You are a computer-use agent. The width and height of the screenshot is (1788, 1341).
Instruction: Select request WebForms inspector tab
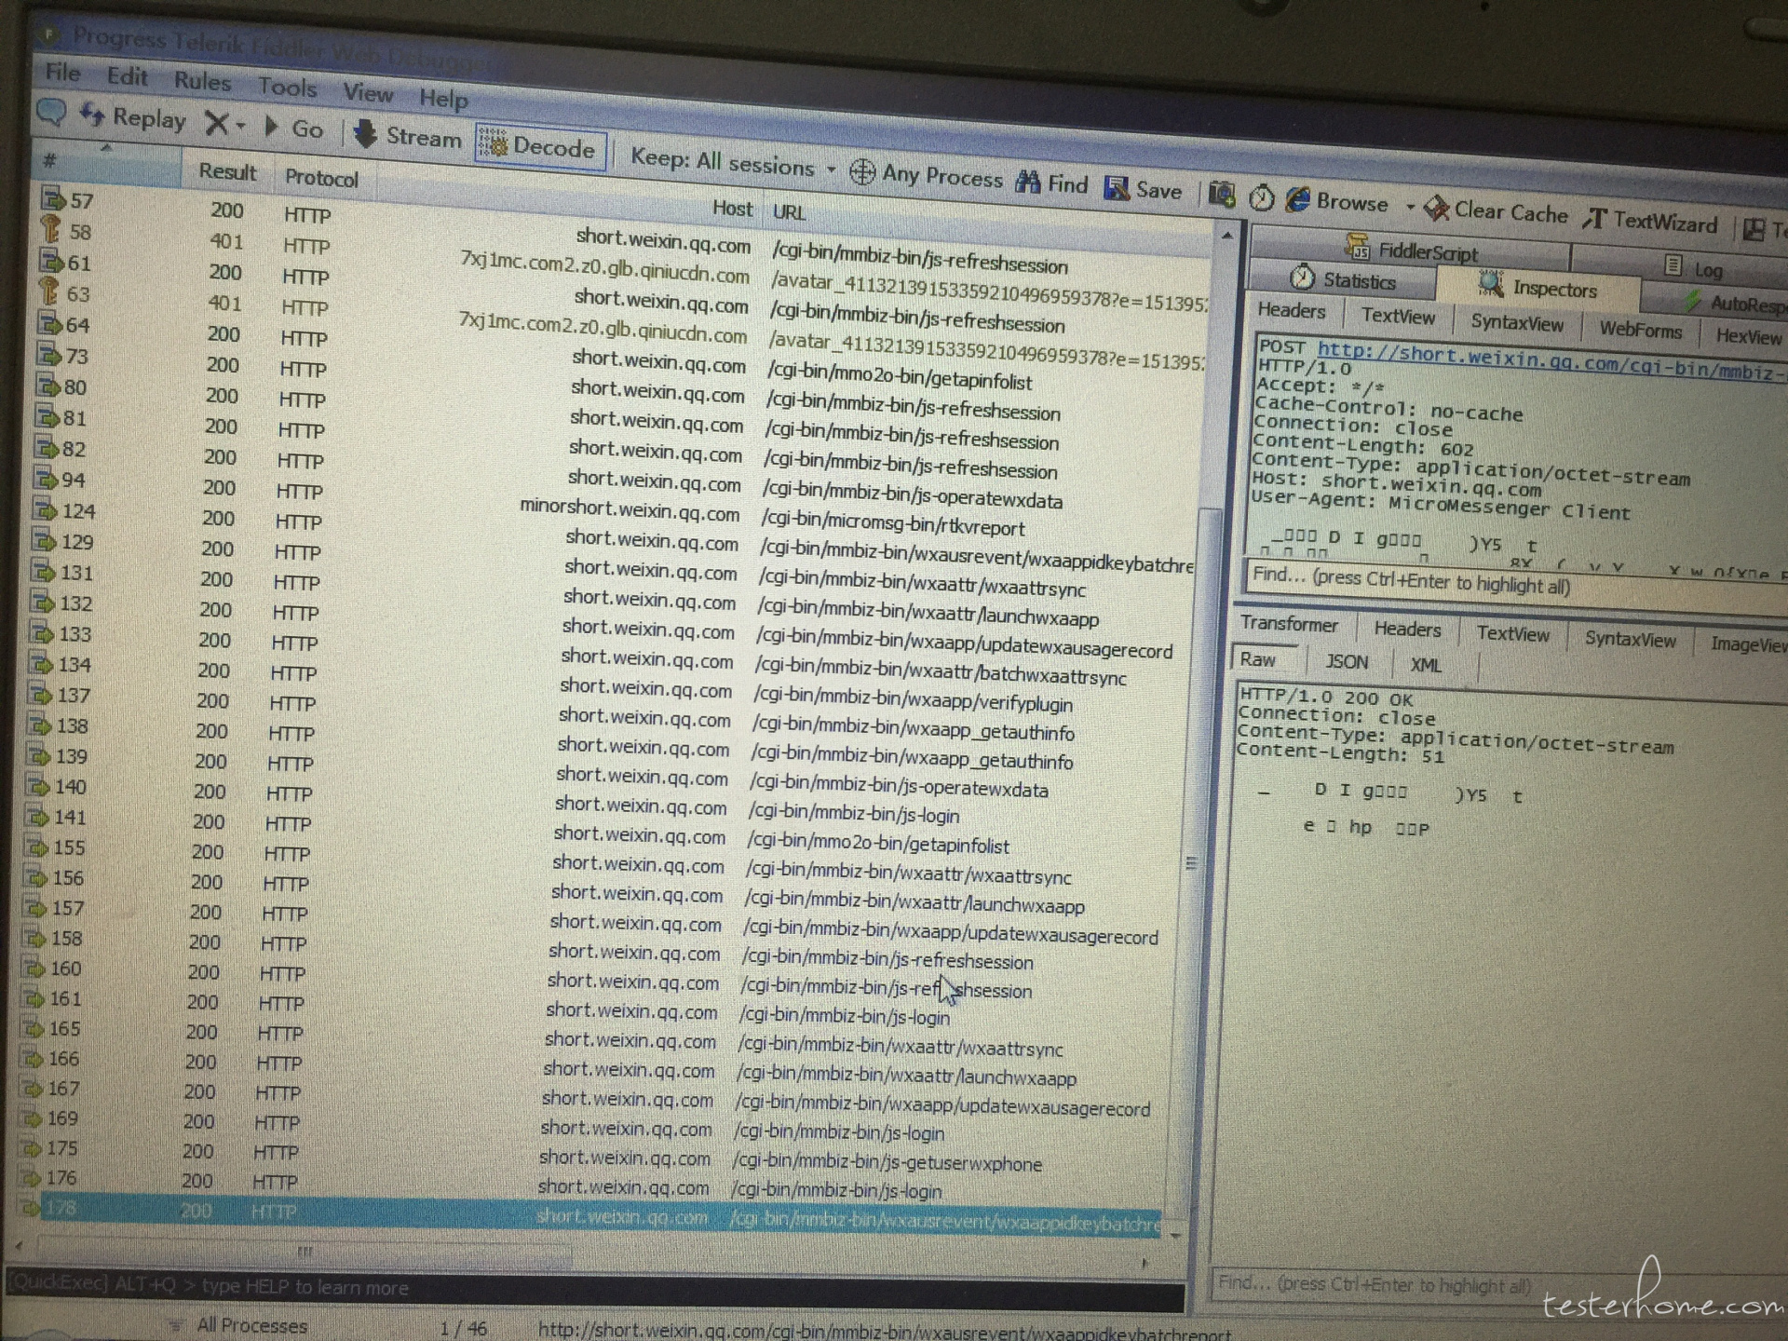1640,329
